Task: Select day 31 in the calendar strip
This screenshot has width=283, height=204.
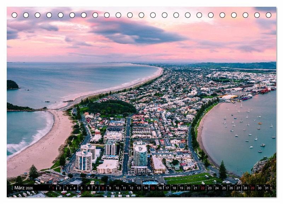Action: coord(267,188)
